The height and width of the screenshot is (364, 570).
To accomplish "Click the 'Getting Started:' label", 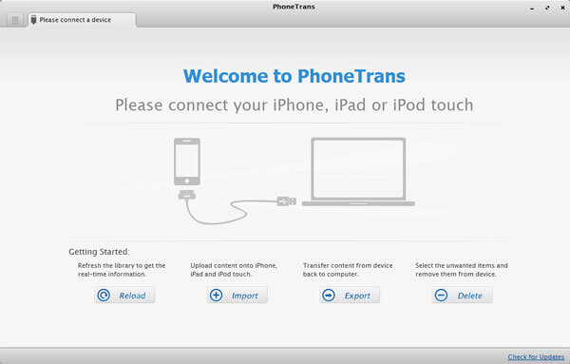I will 99,252.
